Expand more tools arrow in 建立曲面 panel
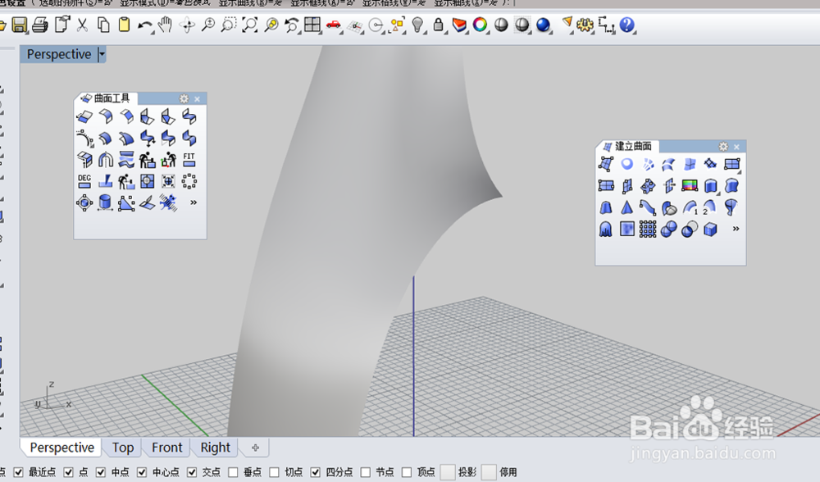The width and height of the screenshot is (820, 482). [736, 229]
